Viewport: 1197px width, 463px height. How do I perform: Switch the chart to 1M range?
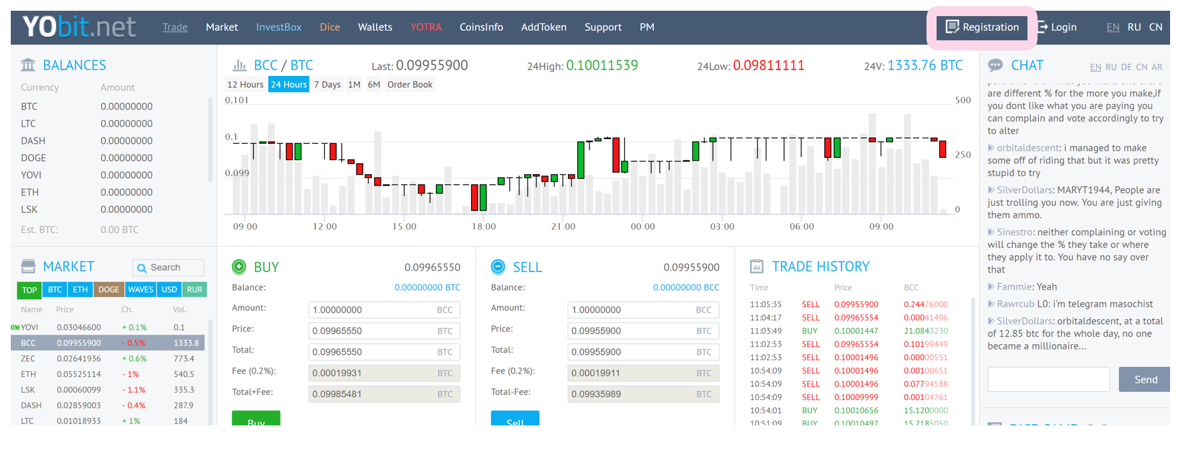pos(355,84)
